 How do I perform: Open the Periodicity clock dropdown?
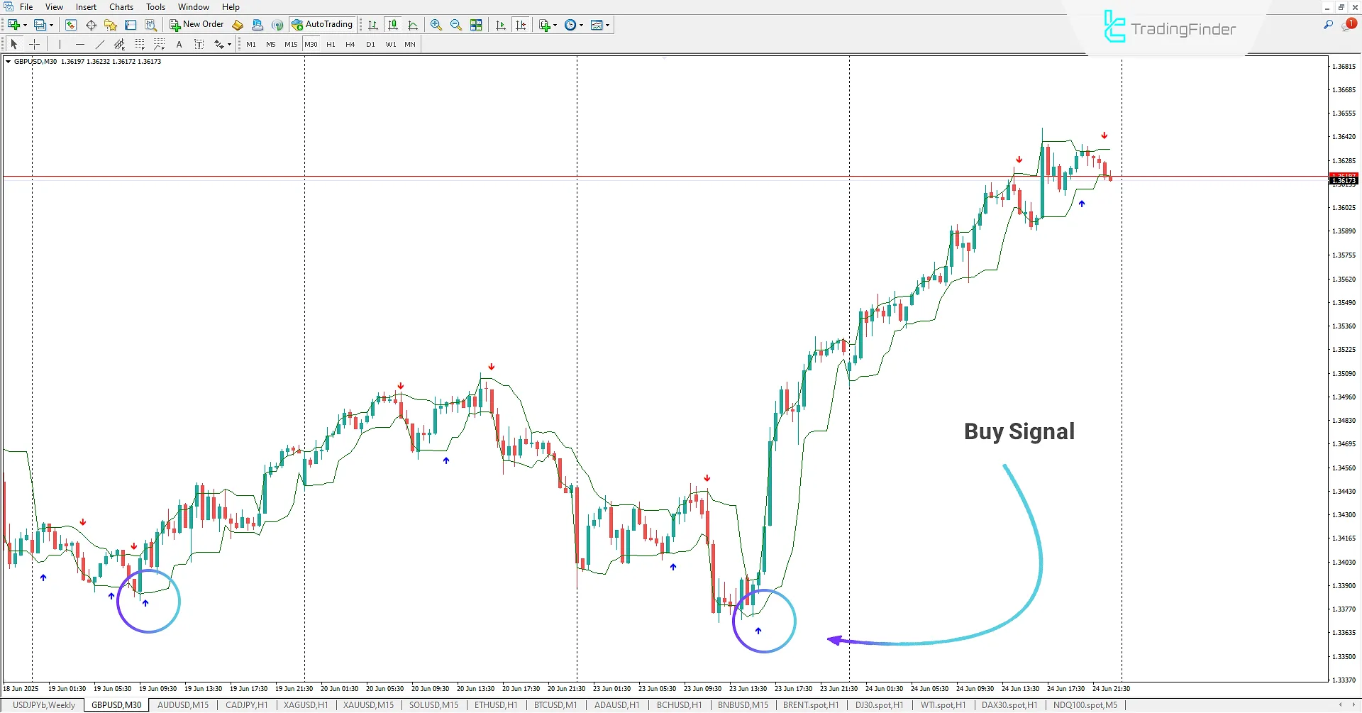tap(581, 25)
